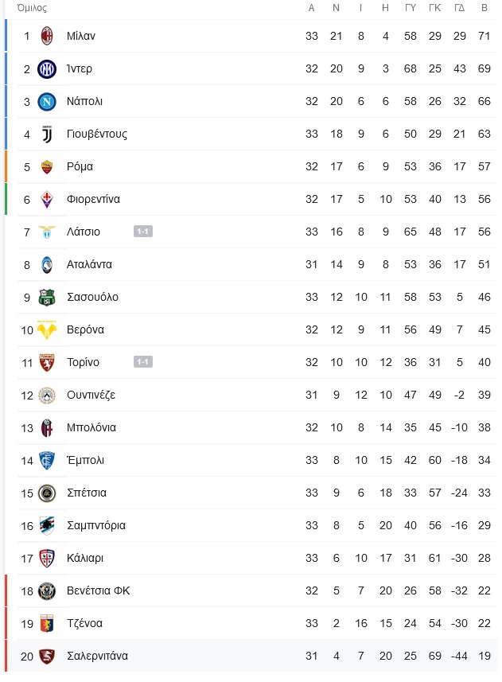Open the Βενέτσια ΦΚ team link
Screen dimensions: 502x682
[x=98, y=590]
